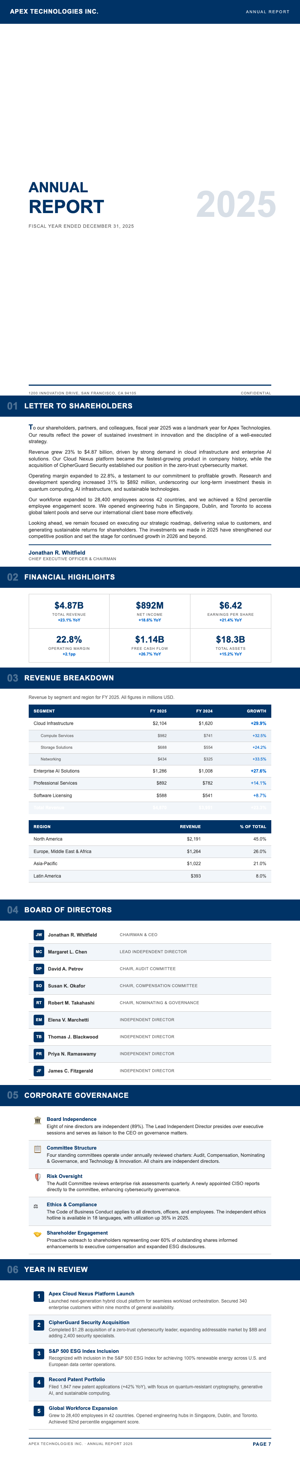Click the Enterprise AI Solutions row label

pos(56,771)
